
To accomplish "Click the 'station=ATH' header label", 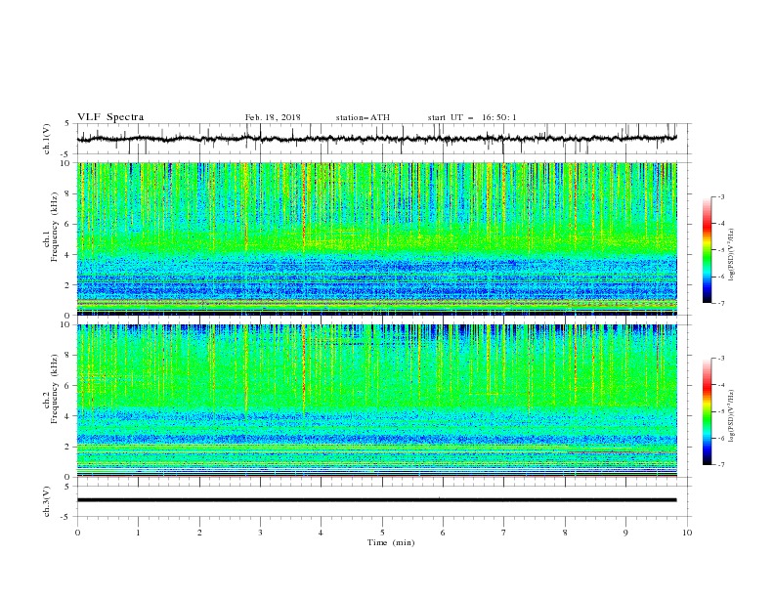I will pyautogui.click(x=363, y=117).
